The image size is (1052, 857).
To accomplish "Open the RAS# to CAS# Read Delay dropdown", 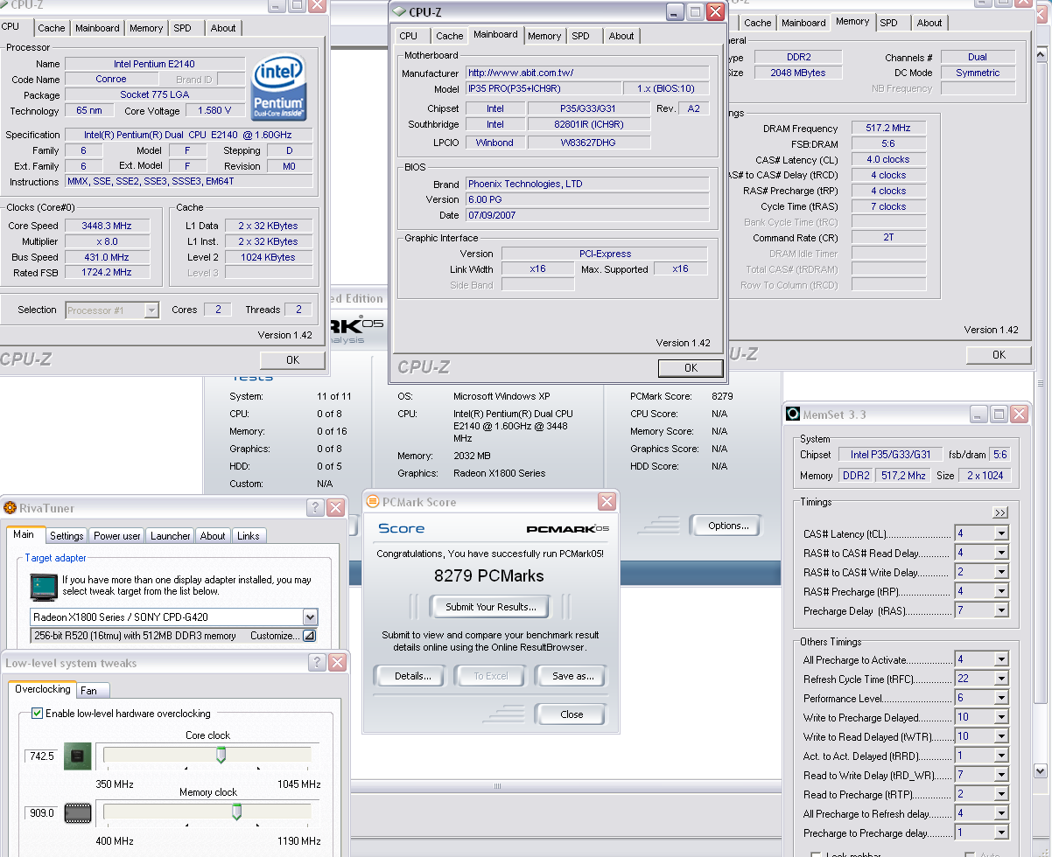I will (1001, 553).
